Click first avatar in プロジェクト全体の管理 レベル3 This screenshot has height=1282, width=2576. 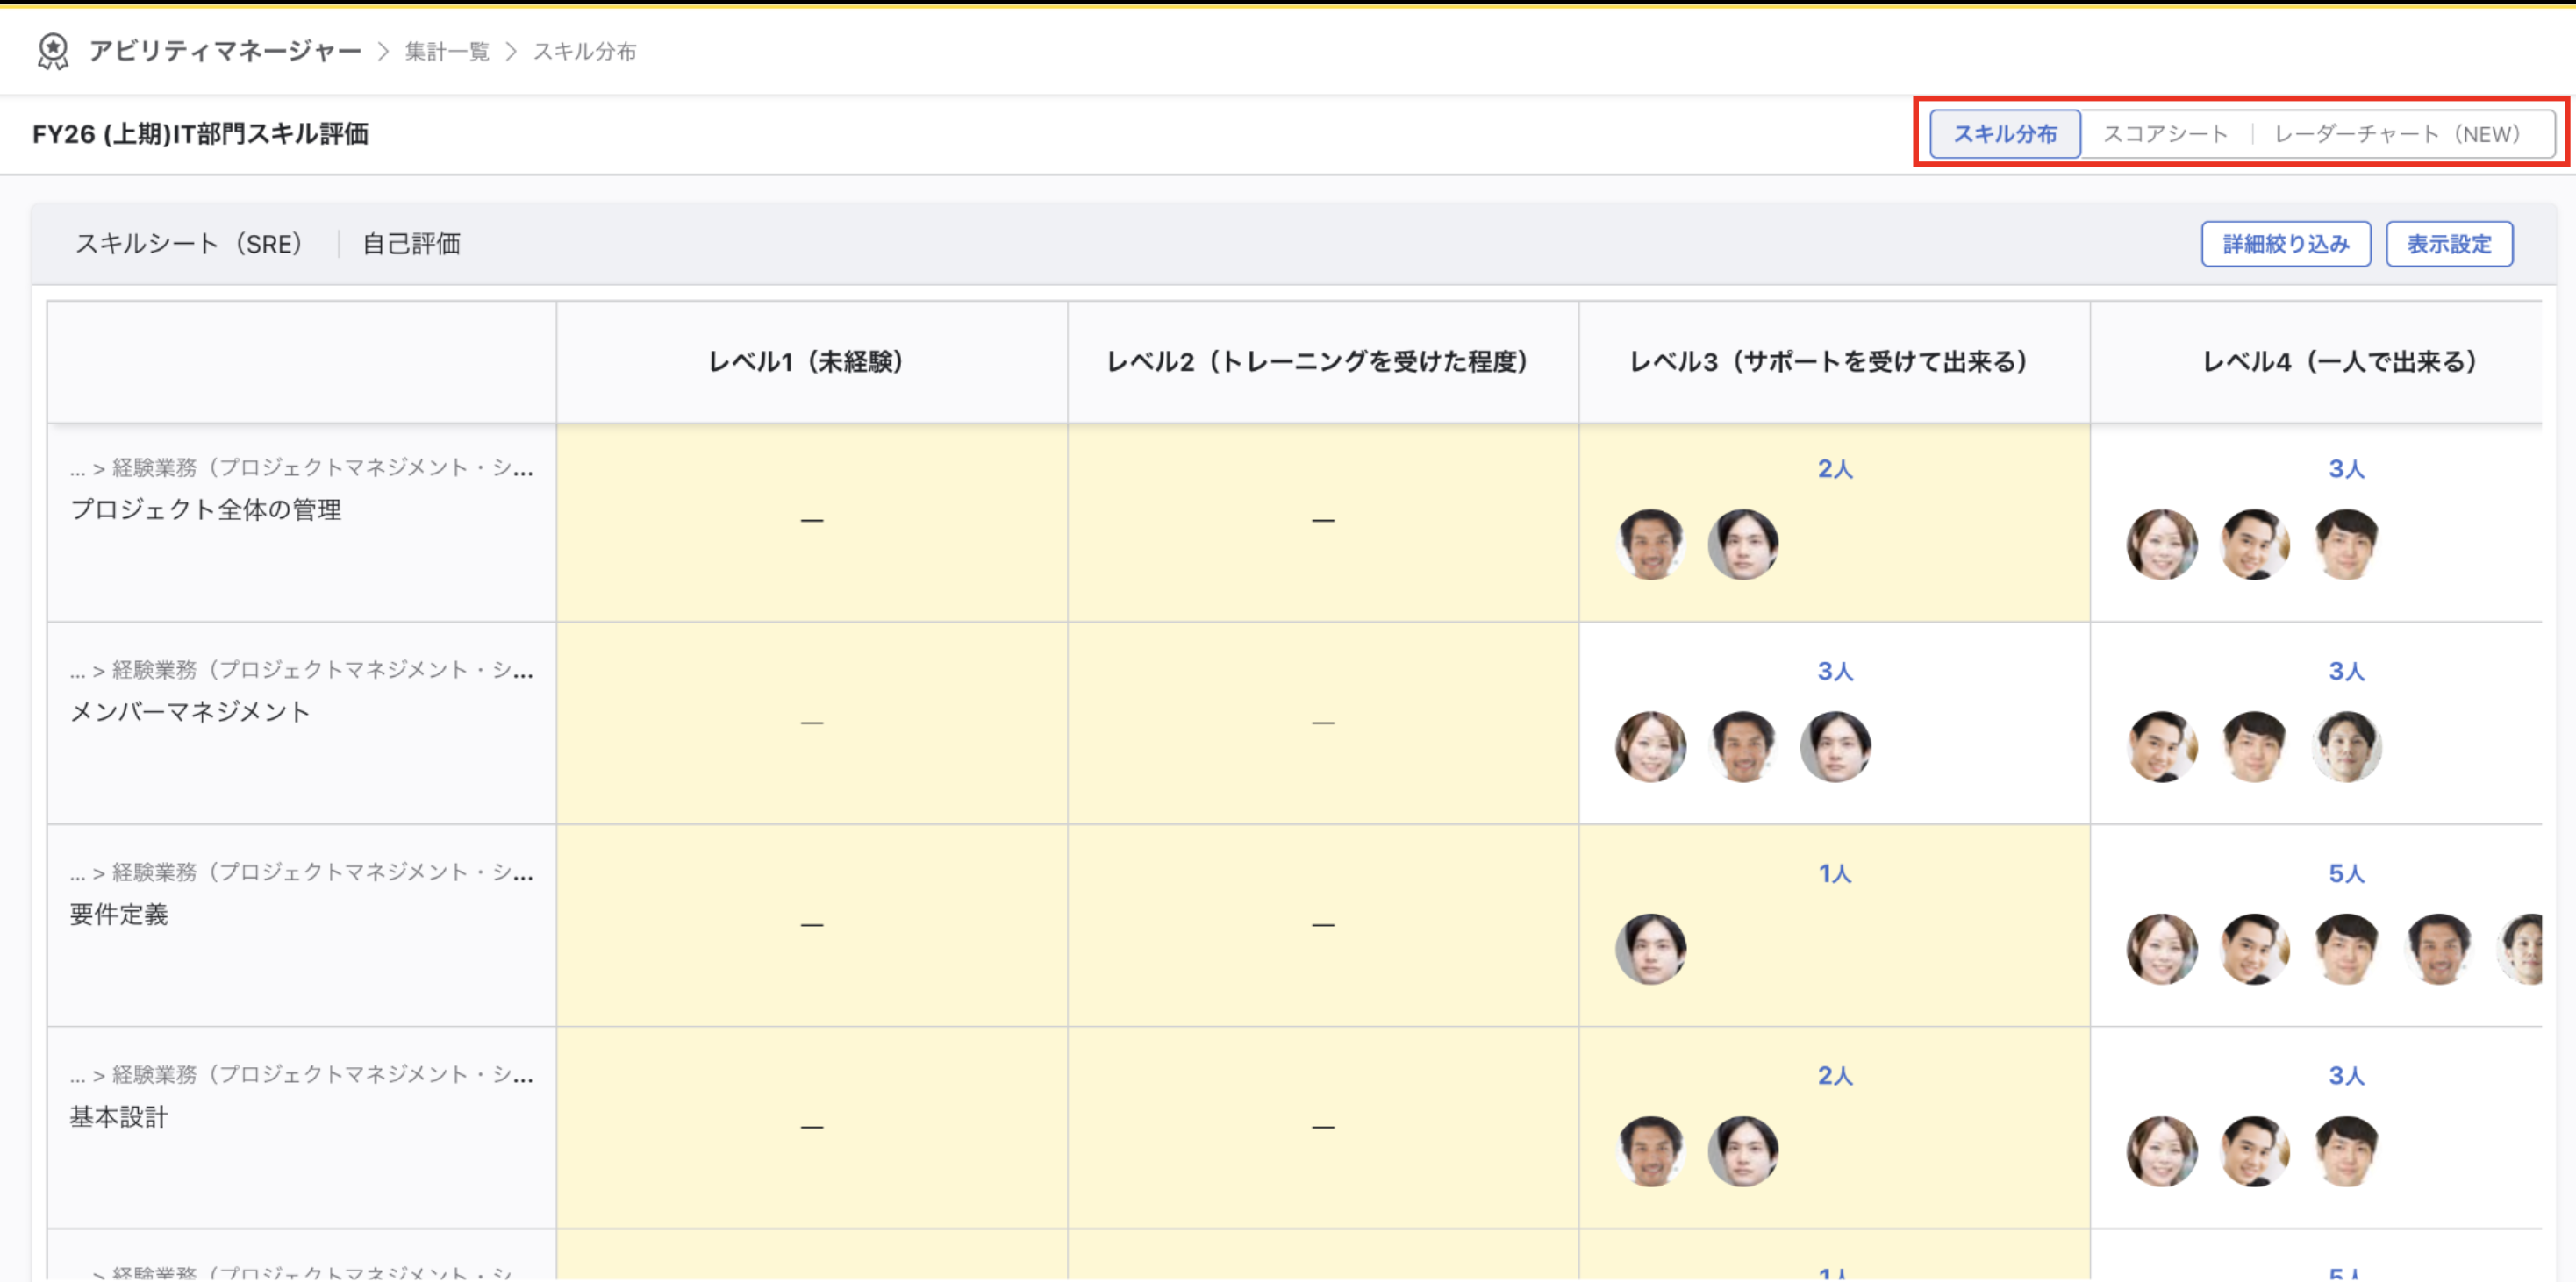(x=1651, y=545)
